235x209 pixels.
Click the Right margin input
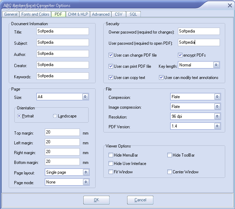(x=62, y=152)
